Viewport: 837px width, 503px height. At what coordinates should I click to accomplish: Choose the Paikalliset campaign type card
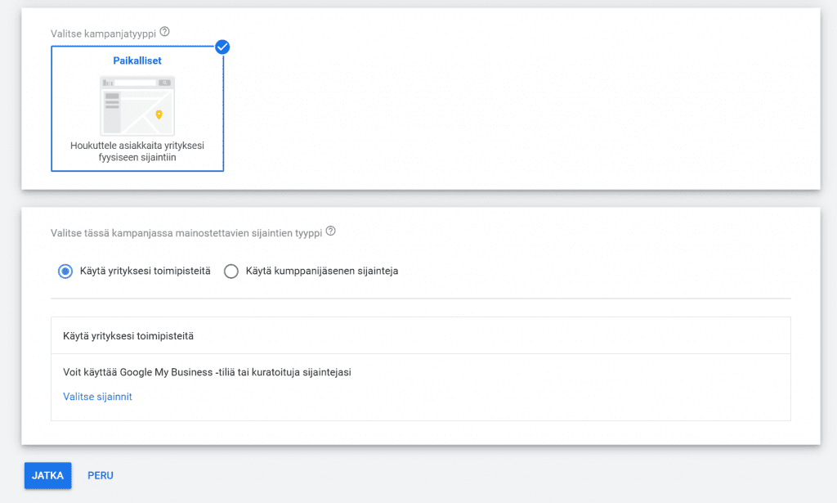[137, 108]
